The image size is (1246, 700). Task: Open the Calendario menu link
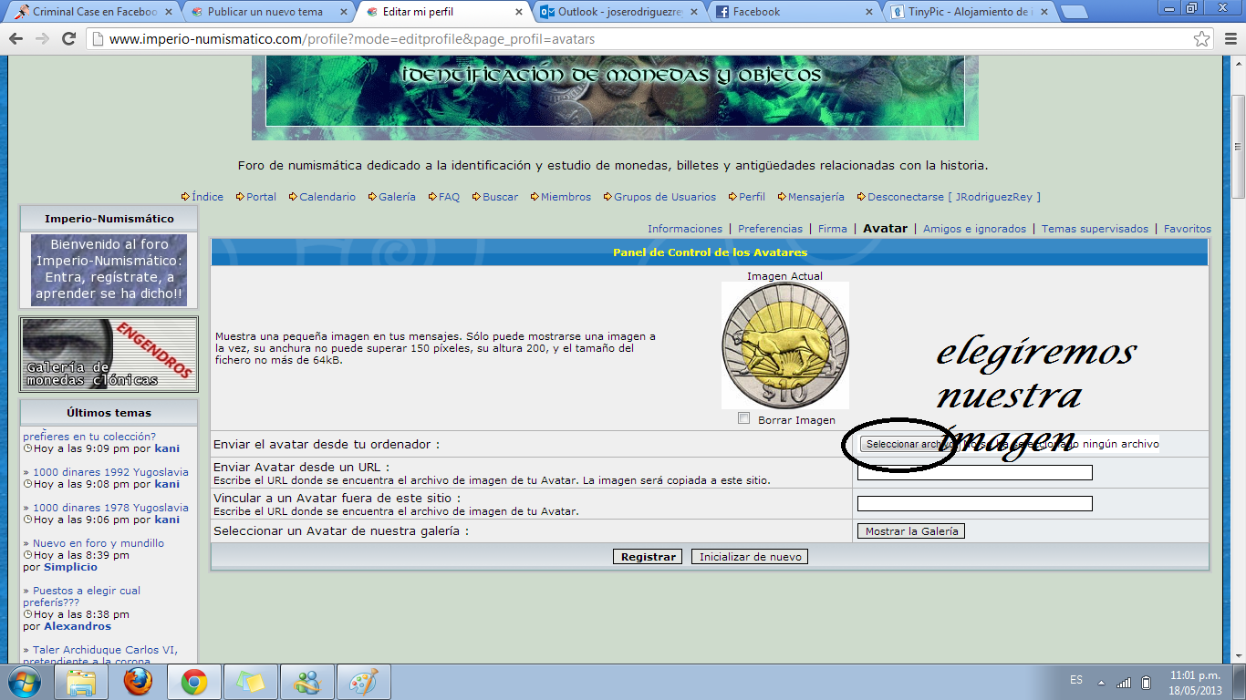click(x=327, y=197)
